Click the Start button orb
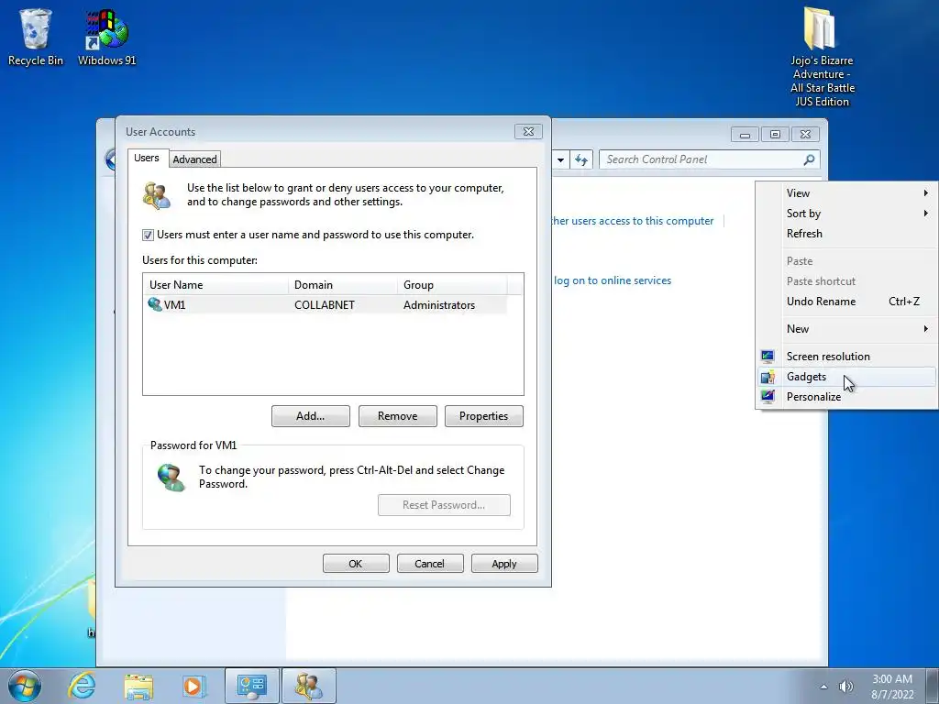This screenshot has width=939, height=704. (x=24, y=686)
